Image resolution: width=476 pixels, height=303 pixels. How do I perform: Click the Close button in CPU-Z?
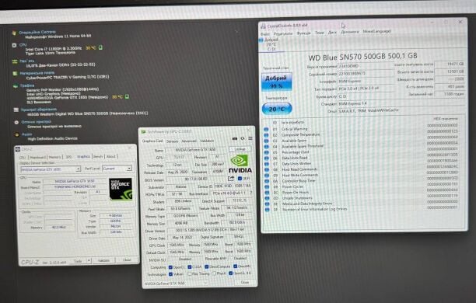(x=127, y=260)
